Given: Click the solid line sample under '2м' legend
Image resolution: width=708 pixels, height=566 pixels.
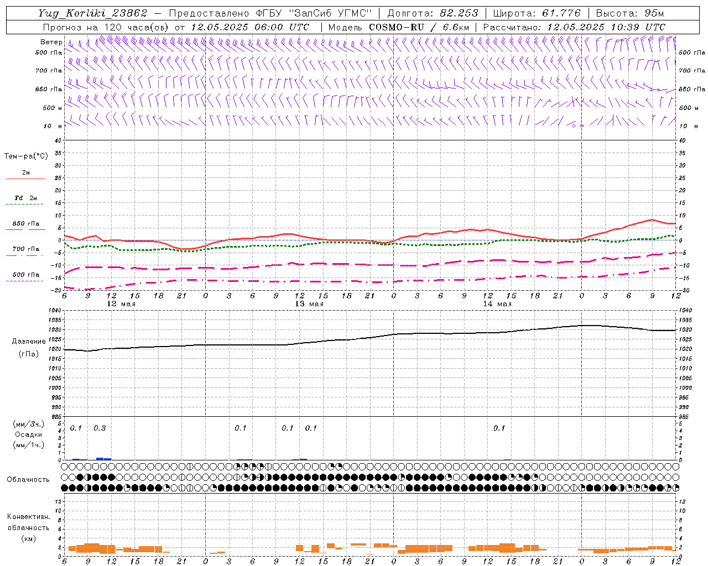Looking at the screenshot, I should tap(25, 179).
